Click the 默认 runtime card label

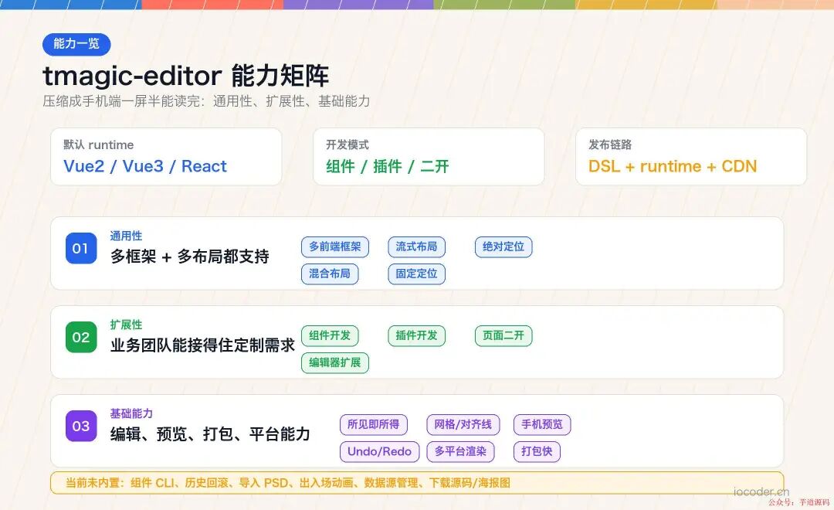[98, 144]
